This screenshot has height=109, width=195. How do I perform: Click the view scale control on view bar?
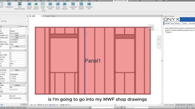pyautogui.click(x=33, y=105)
